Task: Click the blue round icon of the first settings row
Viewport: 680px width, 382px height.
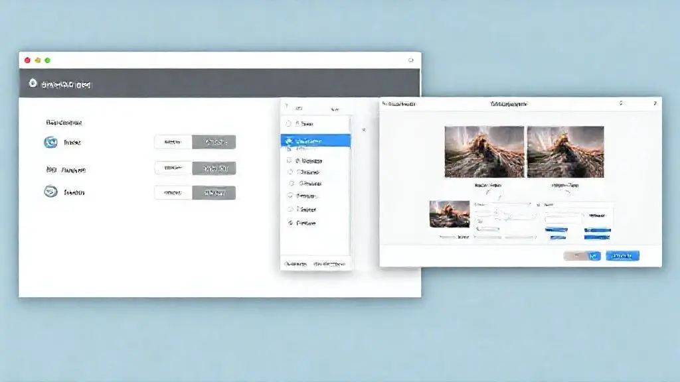Action: (50, 142)
